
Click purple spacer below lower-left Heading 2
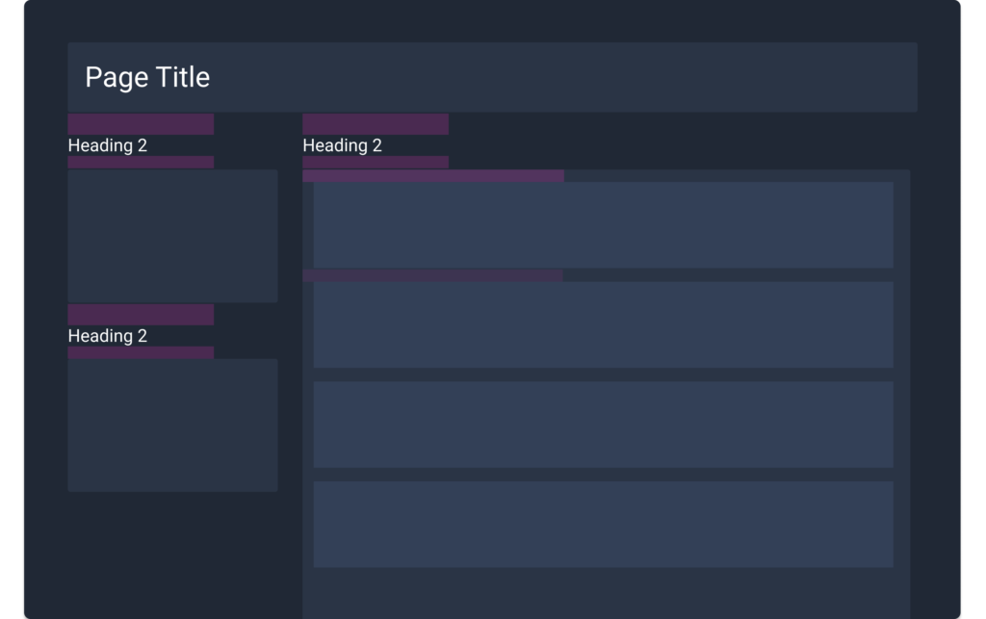pyautogui.click(x=141, y=353)
